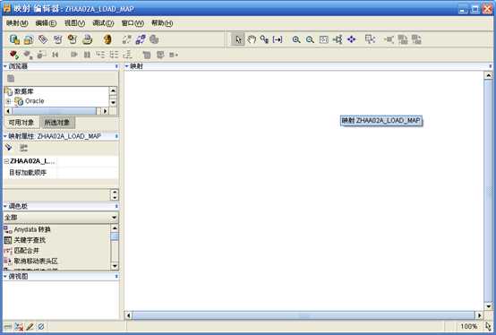Click the zoom out magnifier
This screenshot has width=496, height=335.
coord(310,39)
